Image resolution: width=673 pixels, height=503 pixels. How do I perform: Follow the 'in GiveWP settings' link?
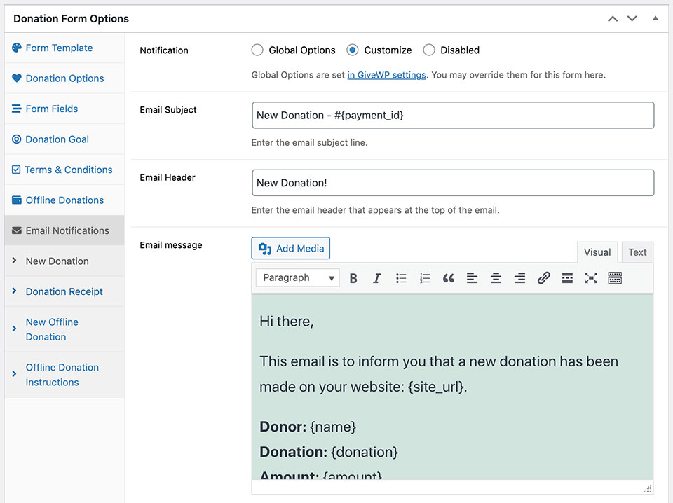[386, 75]
